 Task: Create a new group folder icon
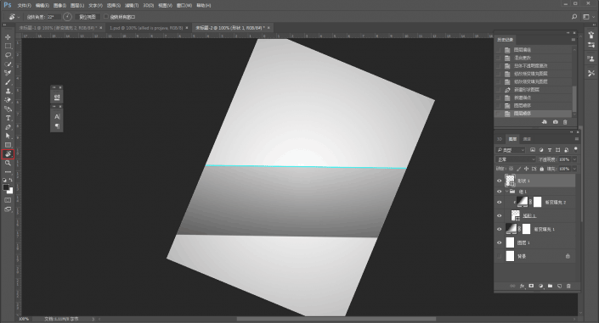[x=550, y=286]
